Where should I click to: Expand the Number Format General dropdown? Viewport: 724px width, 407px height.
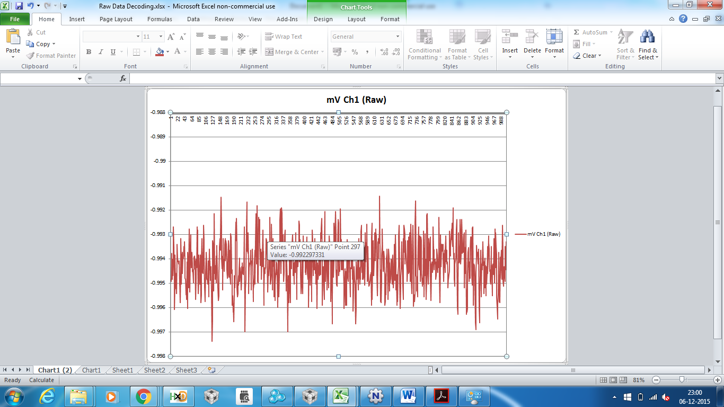tap(398, 37)
